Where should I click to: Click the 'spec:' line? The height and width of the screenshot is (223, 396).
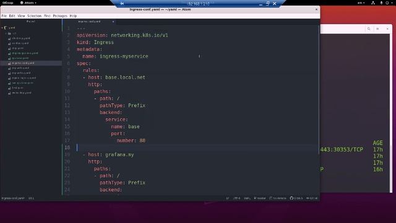point(84,63)
